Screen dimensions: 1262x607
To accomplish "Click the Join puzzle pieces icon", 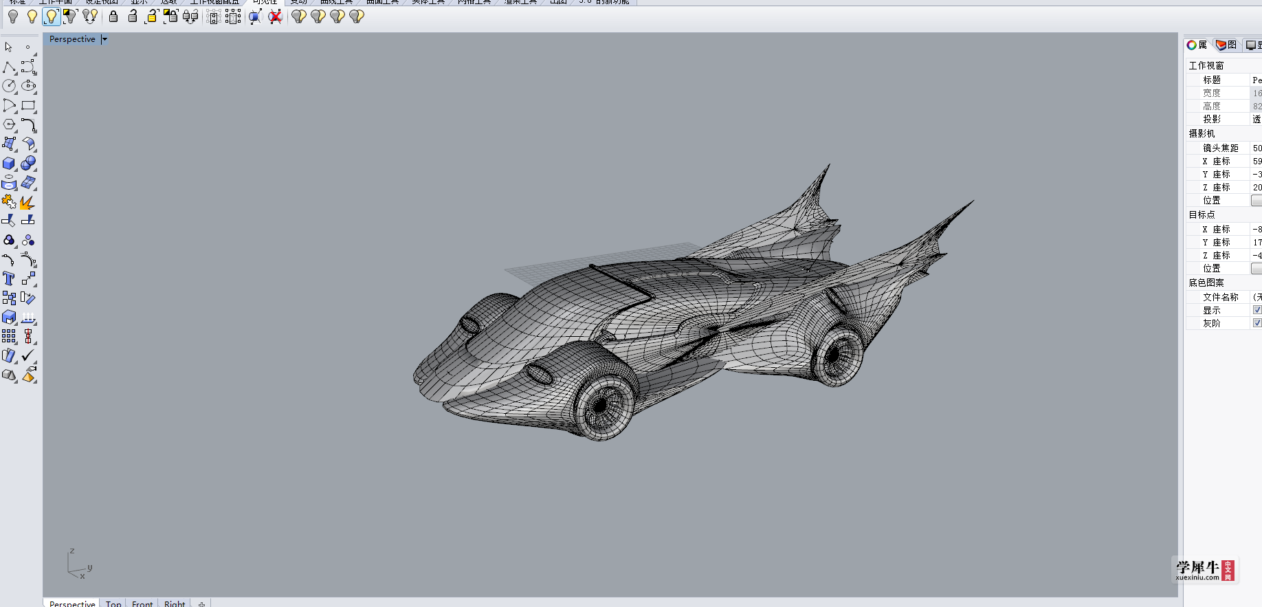I will (9, 202).
